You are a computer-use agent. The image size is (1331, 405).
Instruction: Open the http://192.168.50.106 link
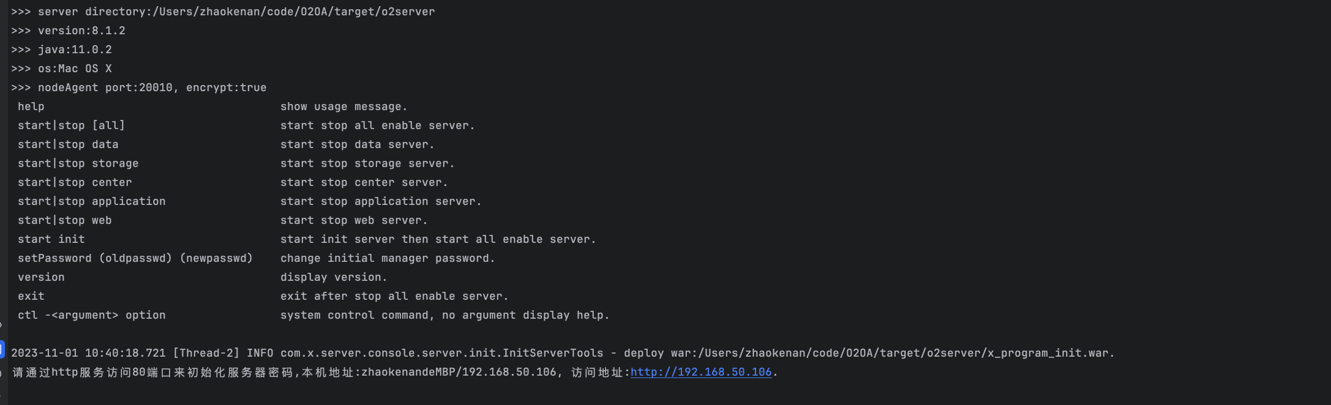tap(700, 372)
